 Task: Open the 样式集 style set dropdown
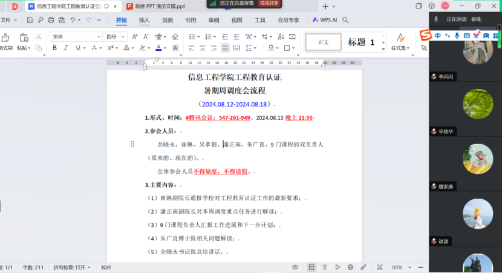(x=399, y=48)
